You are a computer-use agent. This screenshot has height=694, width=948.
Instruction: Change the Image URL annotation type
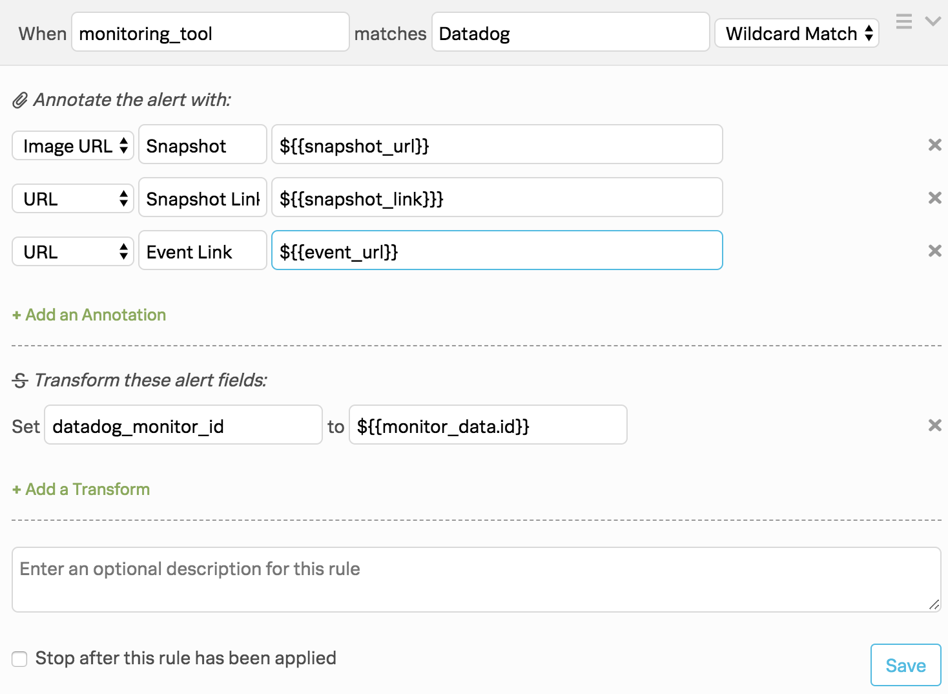72,145
